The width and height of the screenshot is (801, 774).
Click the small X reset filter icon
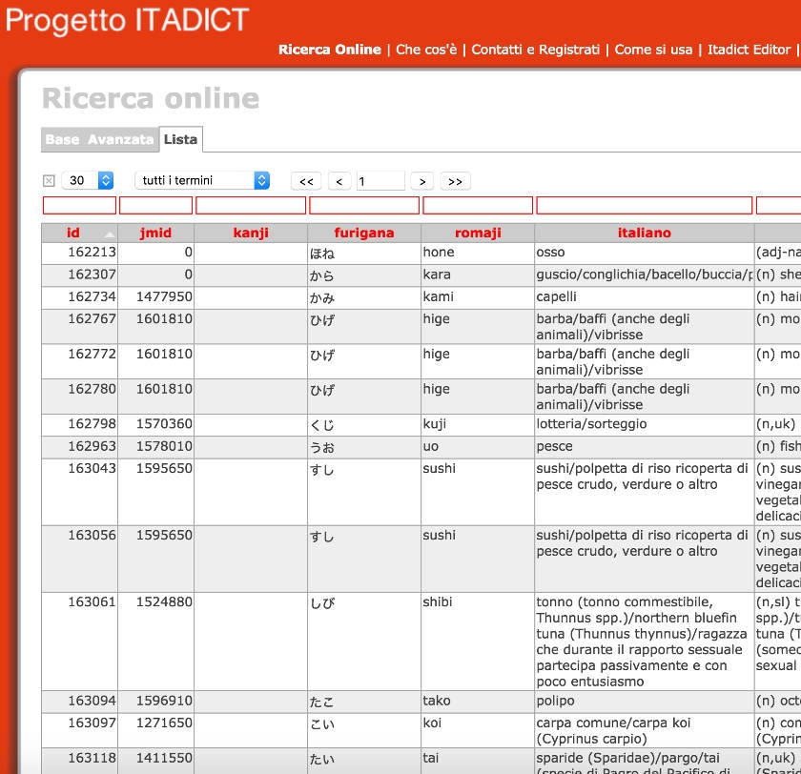coord(49,181)
